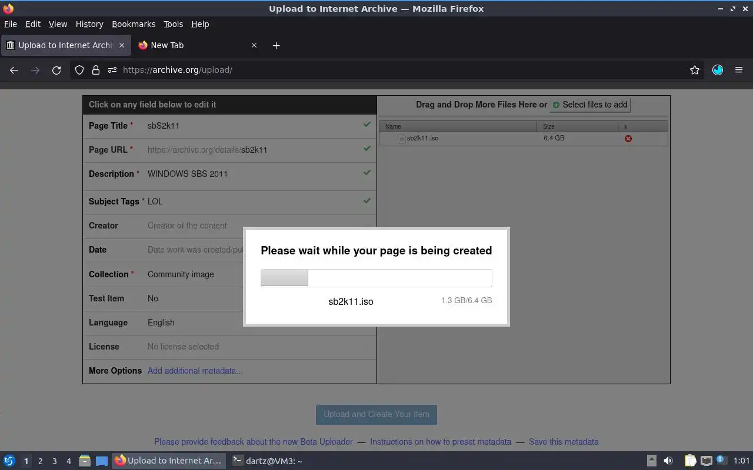Switch to workspace 4 in the taskbar
This screenshot has width=753, height=470.
pyautogui.click(x=68, y=461)
